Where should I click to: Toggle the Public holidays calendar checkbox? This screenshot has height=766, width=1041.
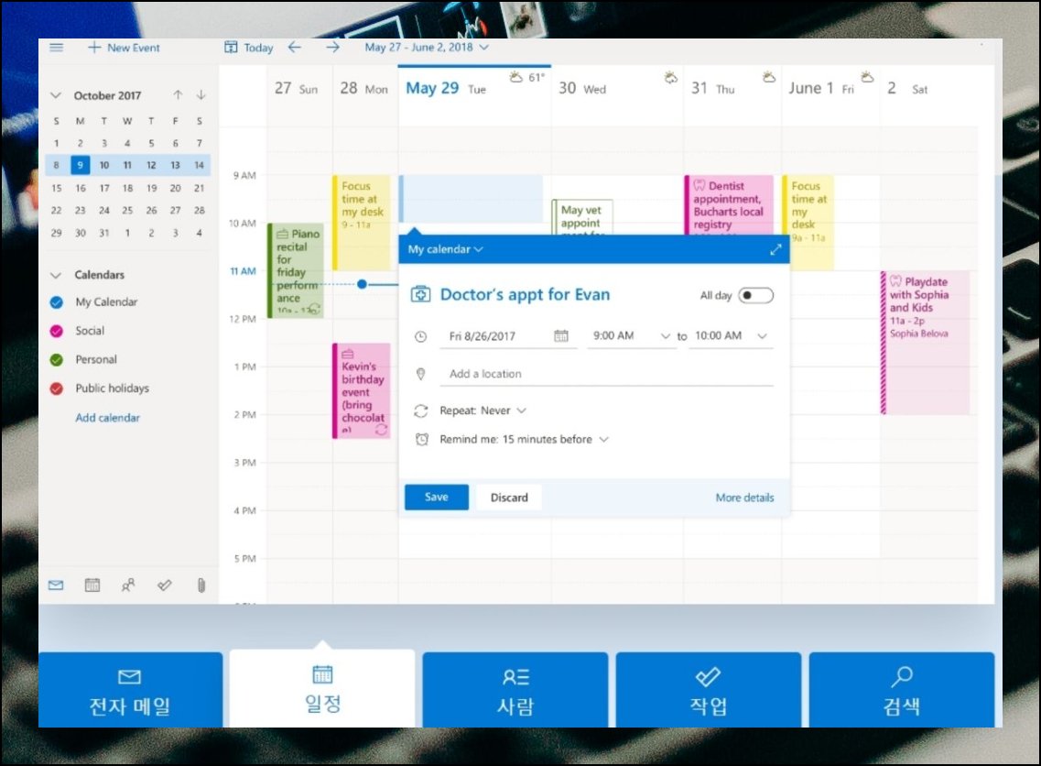coord(57,388)
